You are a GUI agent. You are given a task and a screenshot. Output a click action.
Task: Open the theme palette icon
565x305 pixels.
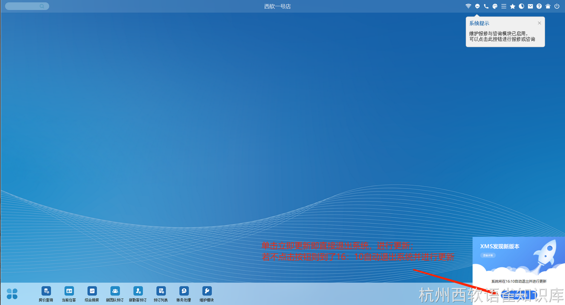495,6
